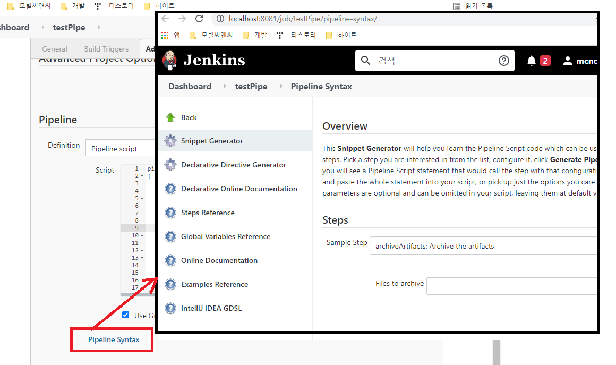The height and width of the screenshot is (365, 616).
Task: Open 개발 bookmark folder in background window
Action: pos(73,6)
